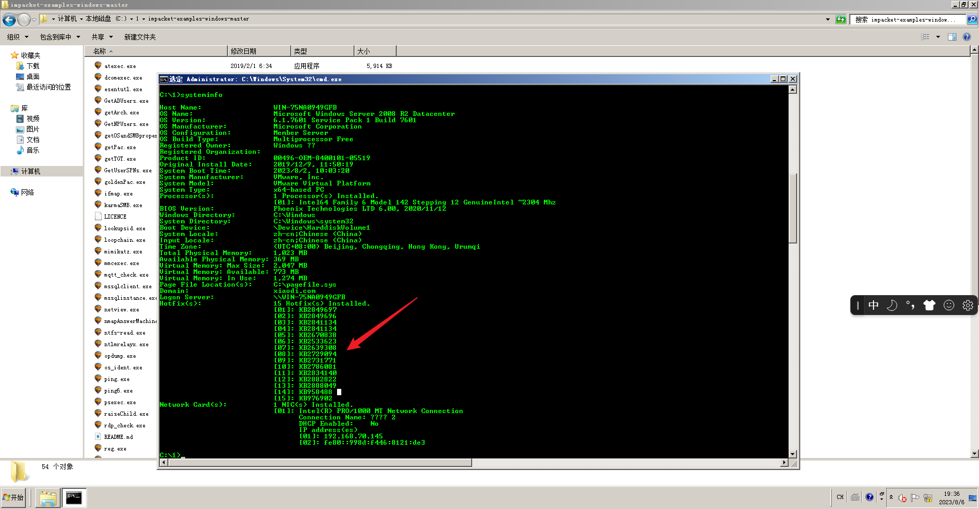Select the LICENCE file icon

pos(98,216)
